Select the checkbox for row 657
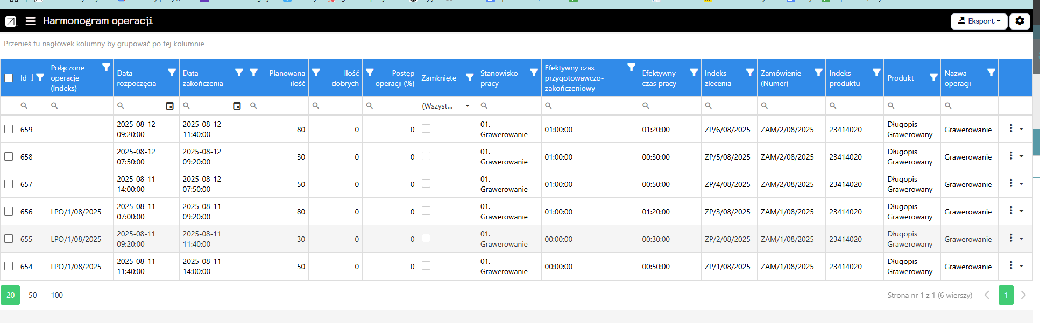The image size is (1040, 323). (x=9, y=184)
